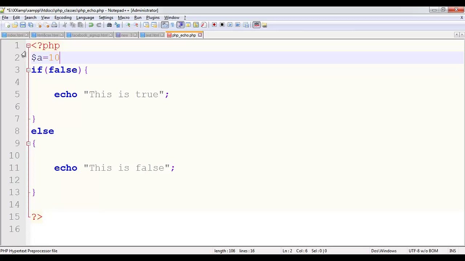Toggle synchronize horizontal scrolling icon

click(x=154, y=25)
